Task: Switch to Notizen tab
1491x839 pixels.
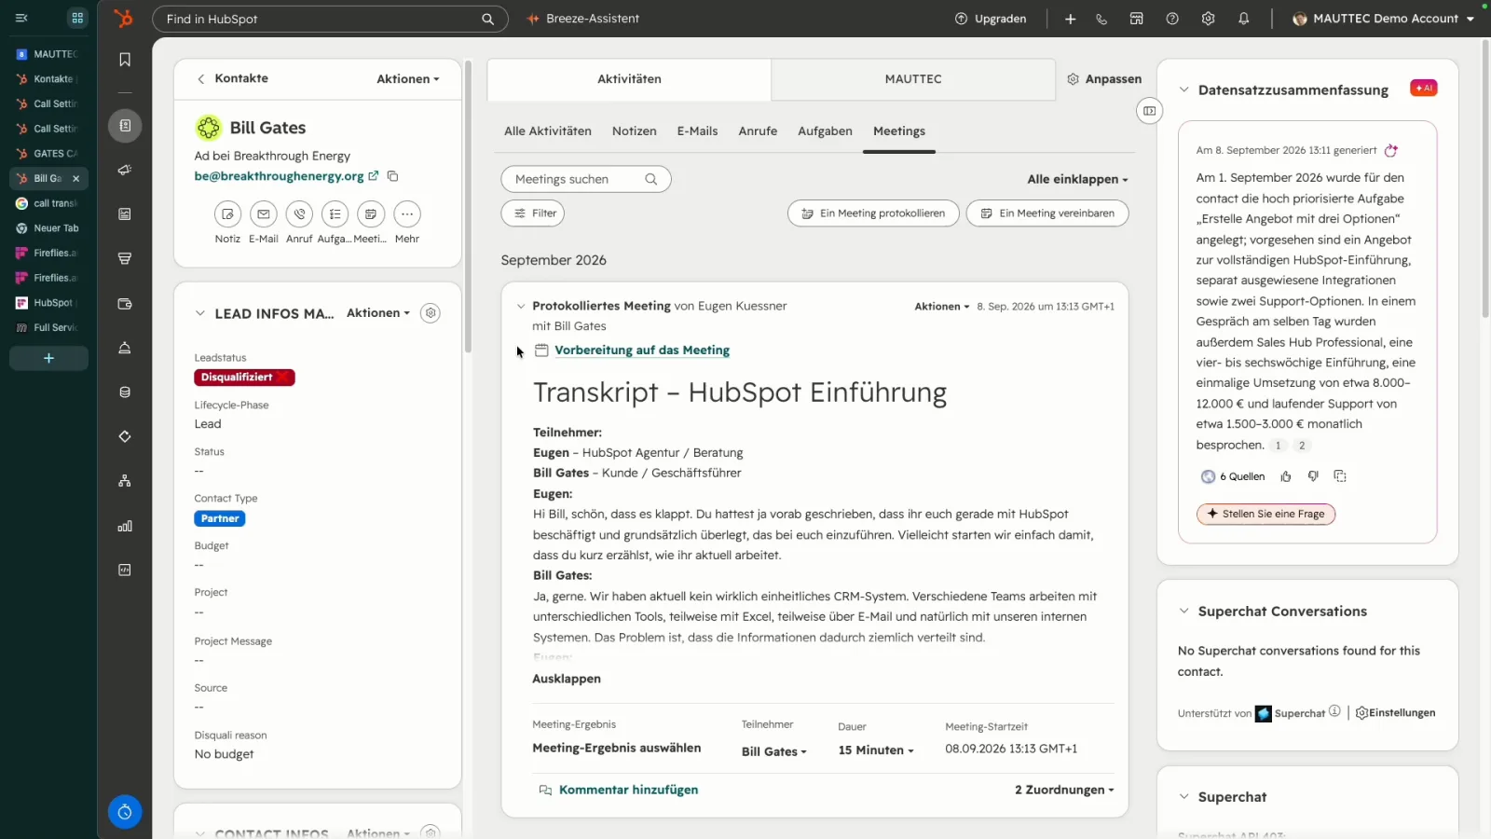Action: point(635,131)
